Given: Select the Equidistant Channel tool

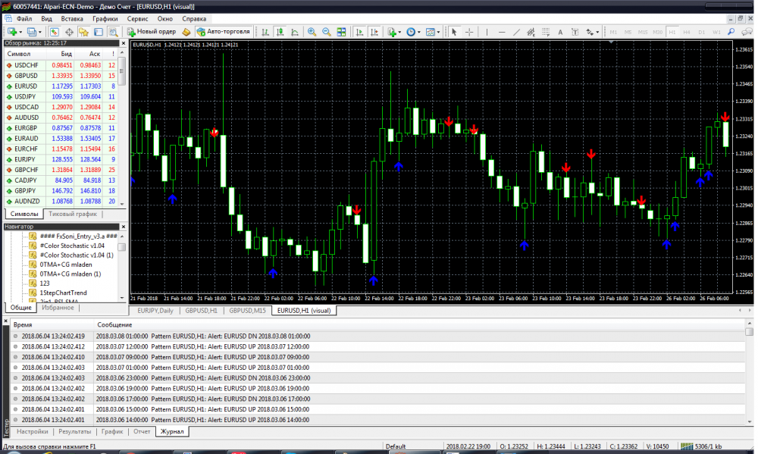Looking at the screenshot, I should pyautogui.click(x=531, y=32).
